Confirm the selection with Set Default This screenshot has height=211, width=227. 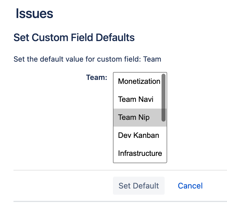[139, 186]
